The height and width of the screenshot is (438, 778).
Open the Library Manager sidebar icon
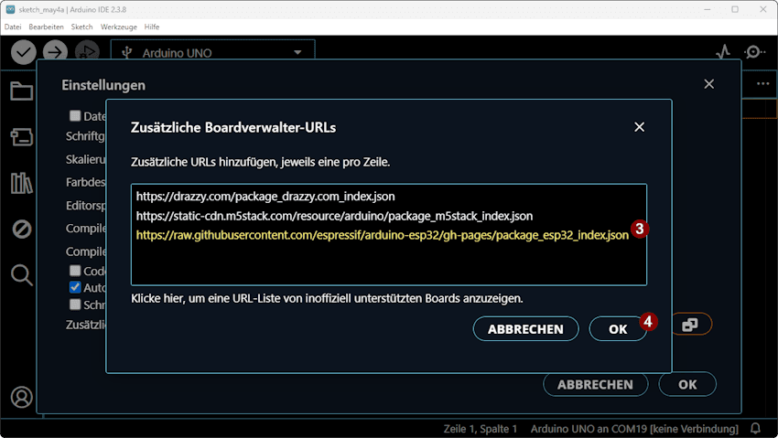click(x=22, y=183)
